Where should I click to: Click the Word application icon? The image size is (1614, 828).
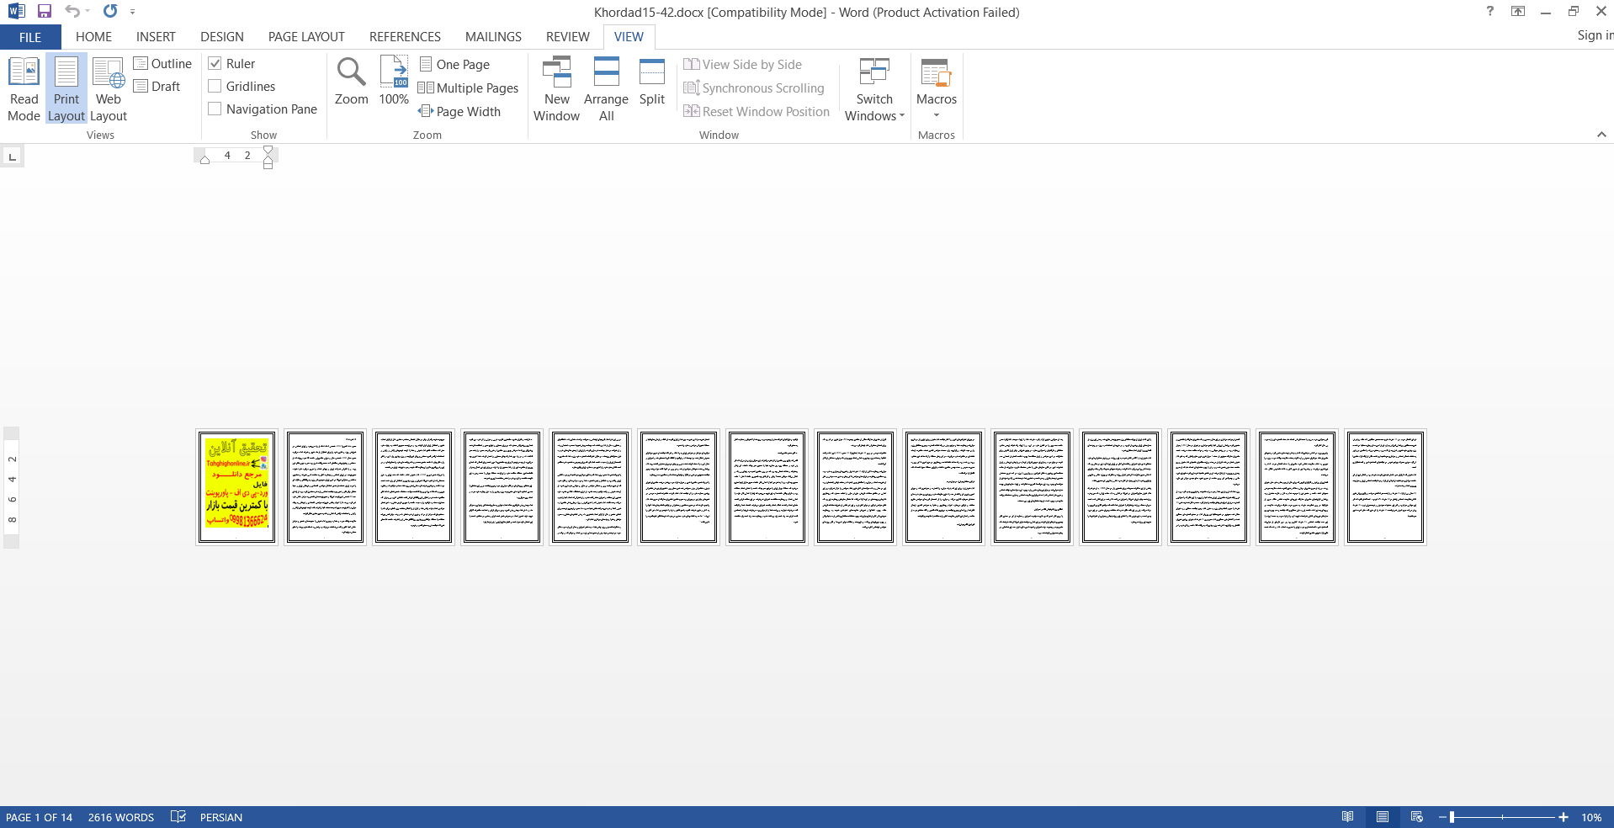pyautogui.click(x=16, y=12)
